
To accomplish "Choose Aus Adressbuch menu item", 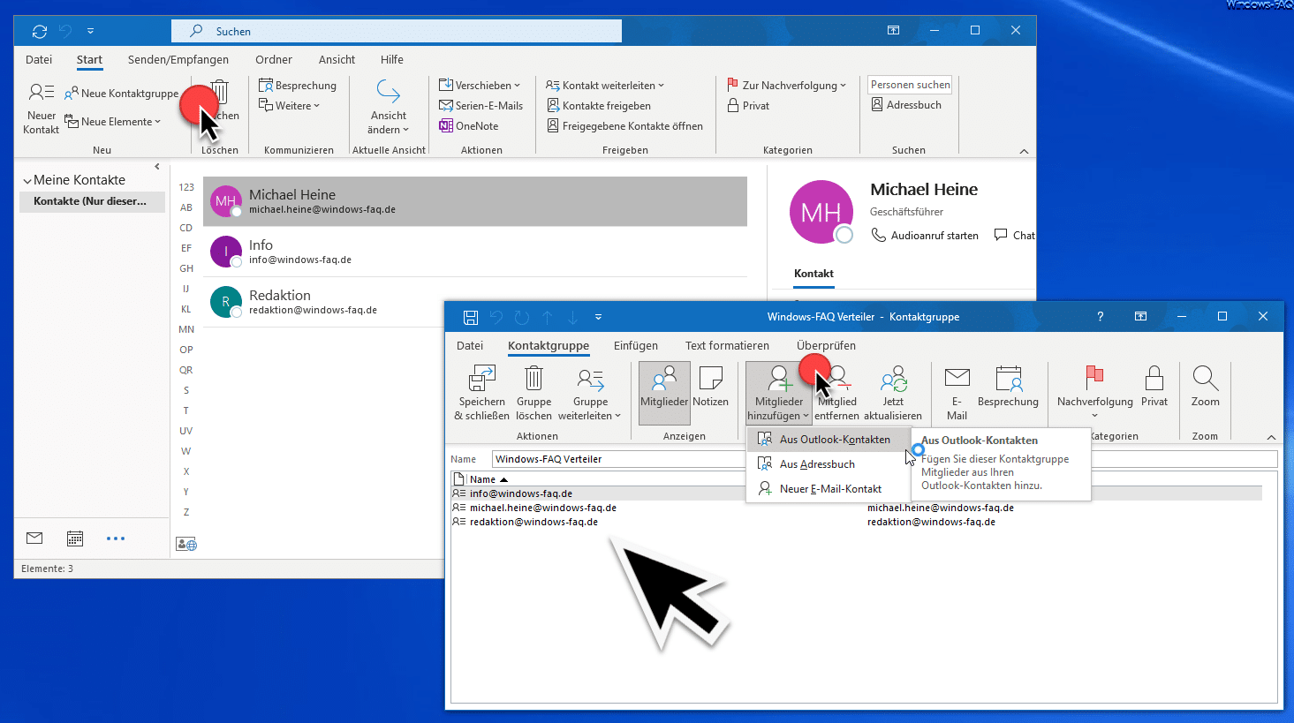I will coord(828,464).
